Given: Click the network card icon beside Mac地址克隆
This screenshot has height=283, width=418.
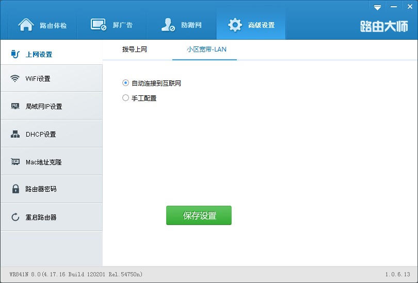Looking at the screenshot, I should click(x=15, y=162).
